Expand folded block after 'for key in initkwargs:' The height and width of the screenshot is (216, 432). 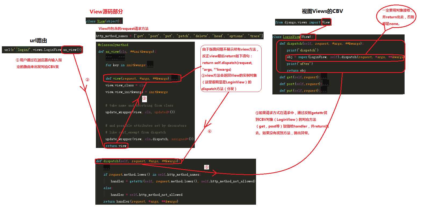tap(150, 65)
